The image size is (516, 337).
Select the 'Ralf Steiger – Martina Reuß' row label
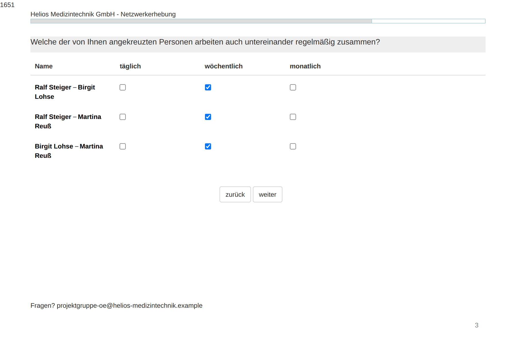tap(68, 121)
